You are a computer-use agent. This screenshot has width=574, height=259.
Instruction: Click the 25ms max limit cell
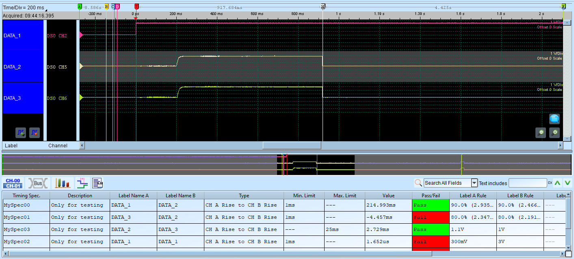pyautogui.click(x=344, y=229)
